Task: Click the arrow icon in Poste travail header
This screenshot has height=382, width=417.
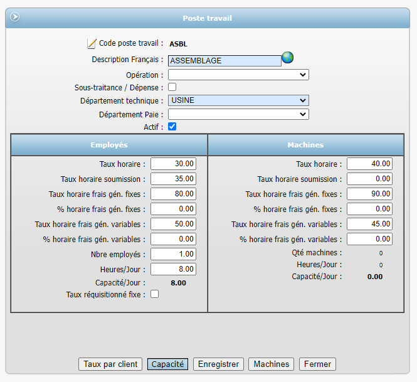Action: [x=15, y=17]
